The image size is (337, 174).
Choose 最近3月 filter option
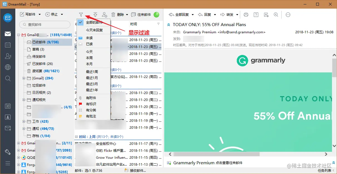94,84
